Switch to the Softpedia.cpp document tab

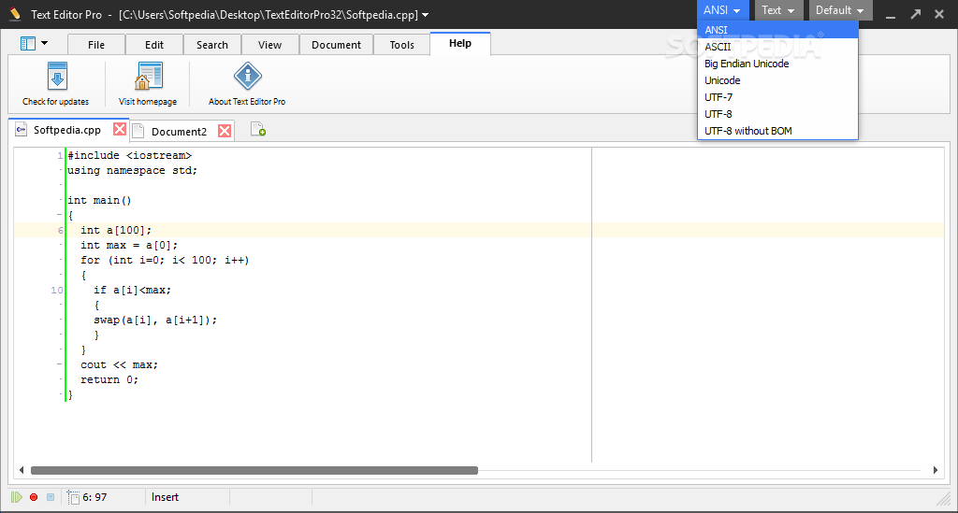tap(67, 129)
